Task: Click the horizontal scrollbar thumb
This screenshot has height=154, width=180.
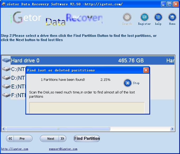Action: (x=58, y=129)
